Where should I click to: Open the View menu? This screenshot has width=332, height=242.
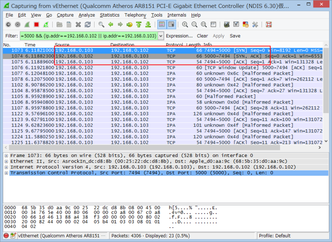pyautogui.click(x=36, y=15)
